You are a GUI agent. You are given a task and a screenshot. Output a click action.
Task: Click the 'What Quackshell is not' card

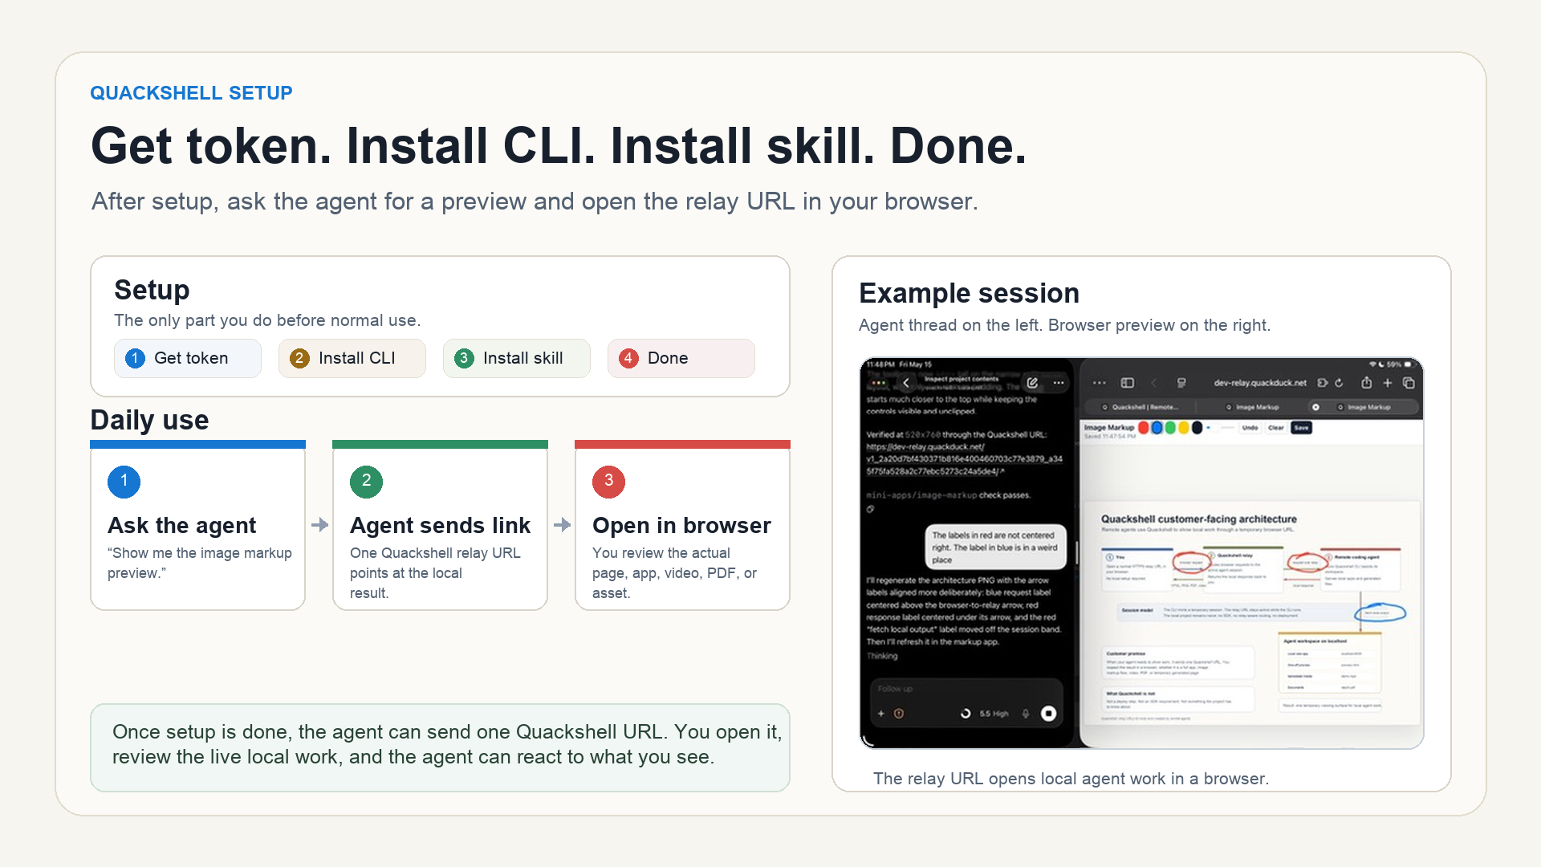1177,698
